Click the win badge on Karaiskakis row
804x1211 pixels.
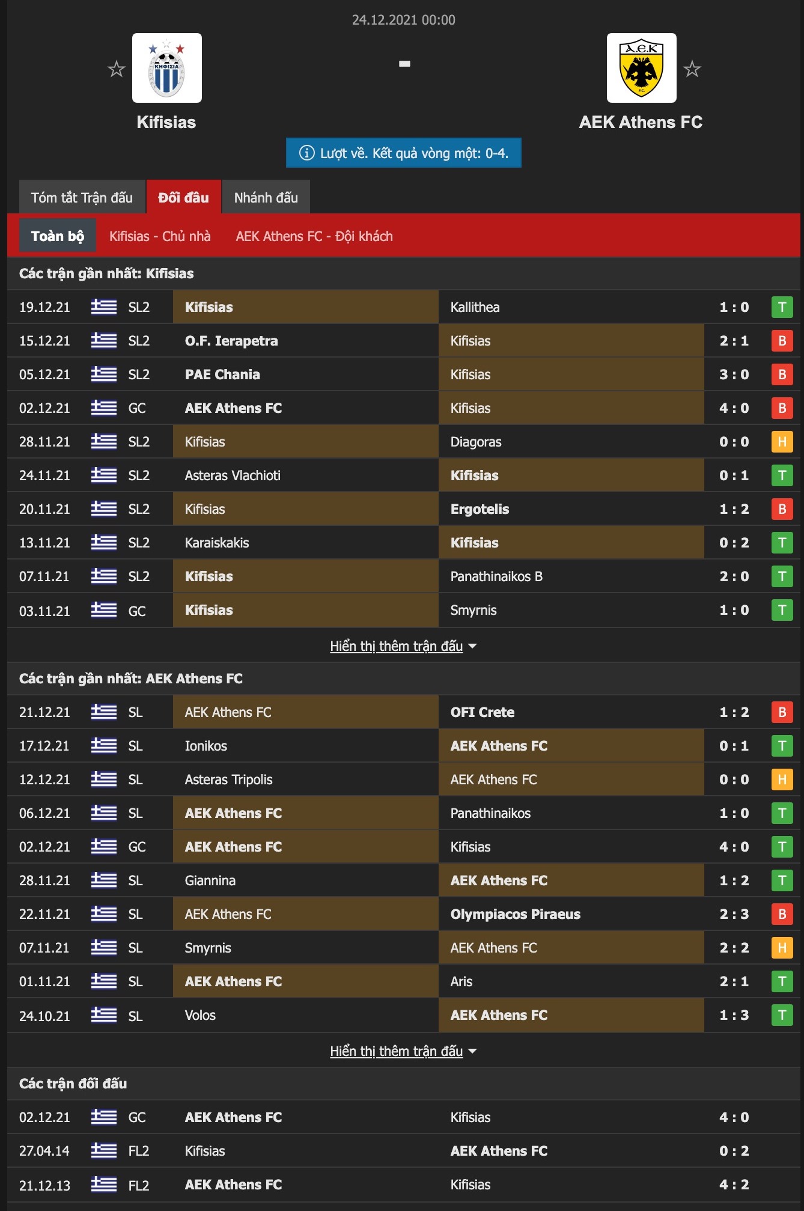[782, 543]
